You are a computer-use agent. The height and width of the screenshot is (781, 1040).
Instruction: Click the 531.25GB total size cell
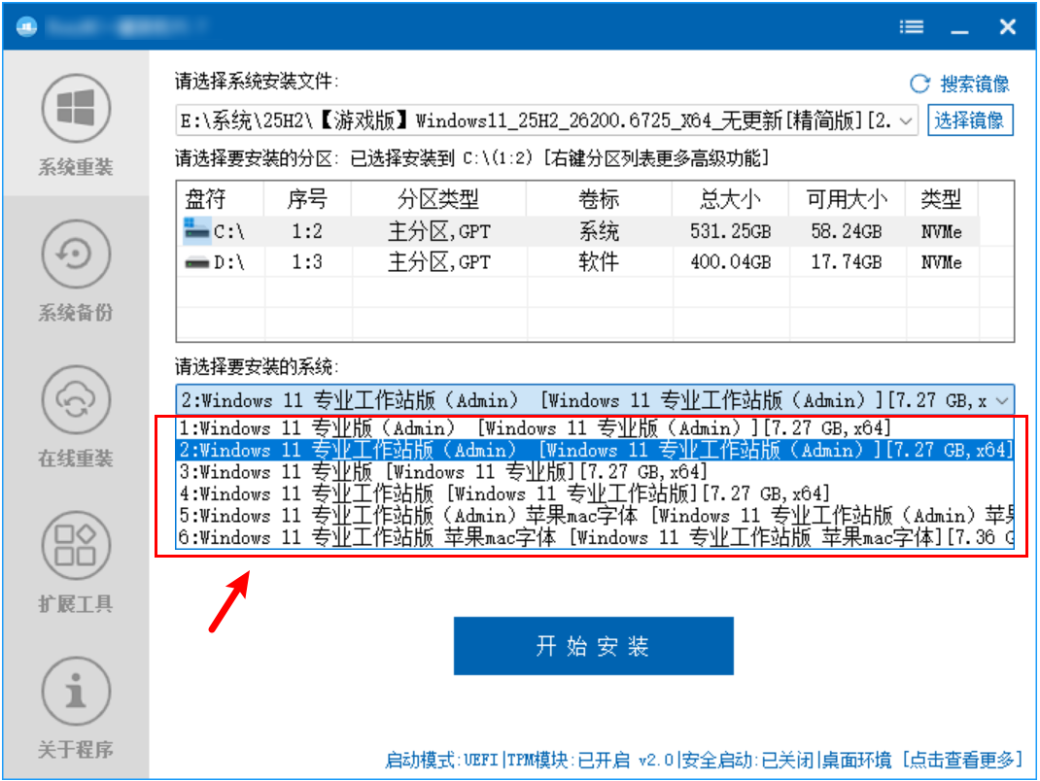730,231
